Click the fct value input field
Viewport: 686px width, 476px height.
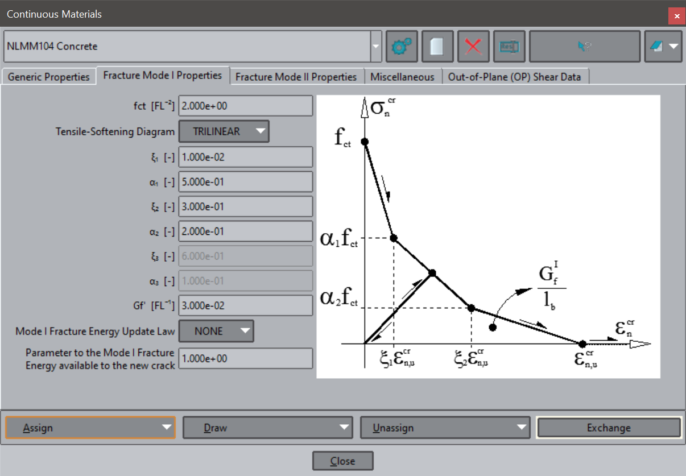click(x=245, y=106)
